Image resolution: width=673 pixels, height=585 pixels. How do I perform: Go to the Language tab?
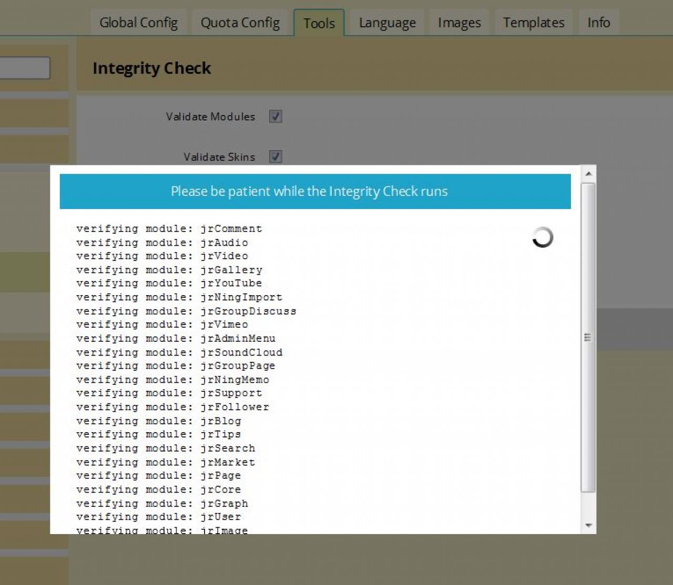387,23
